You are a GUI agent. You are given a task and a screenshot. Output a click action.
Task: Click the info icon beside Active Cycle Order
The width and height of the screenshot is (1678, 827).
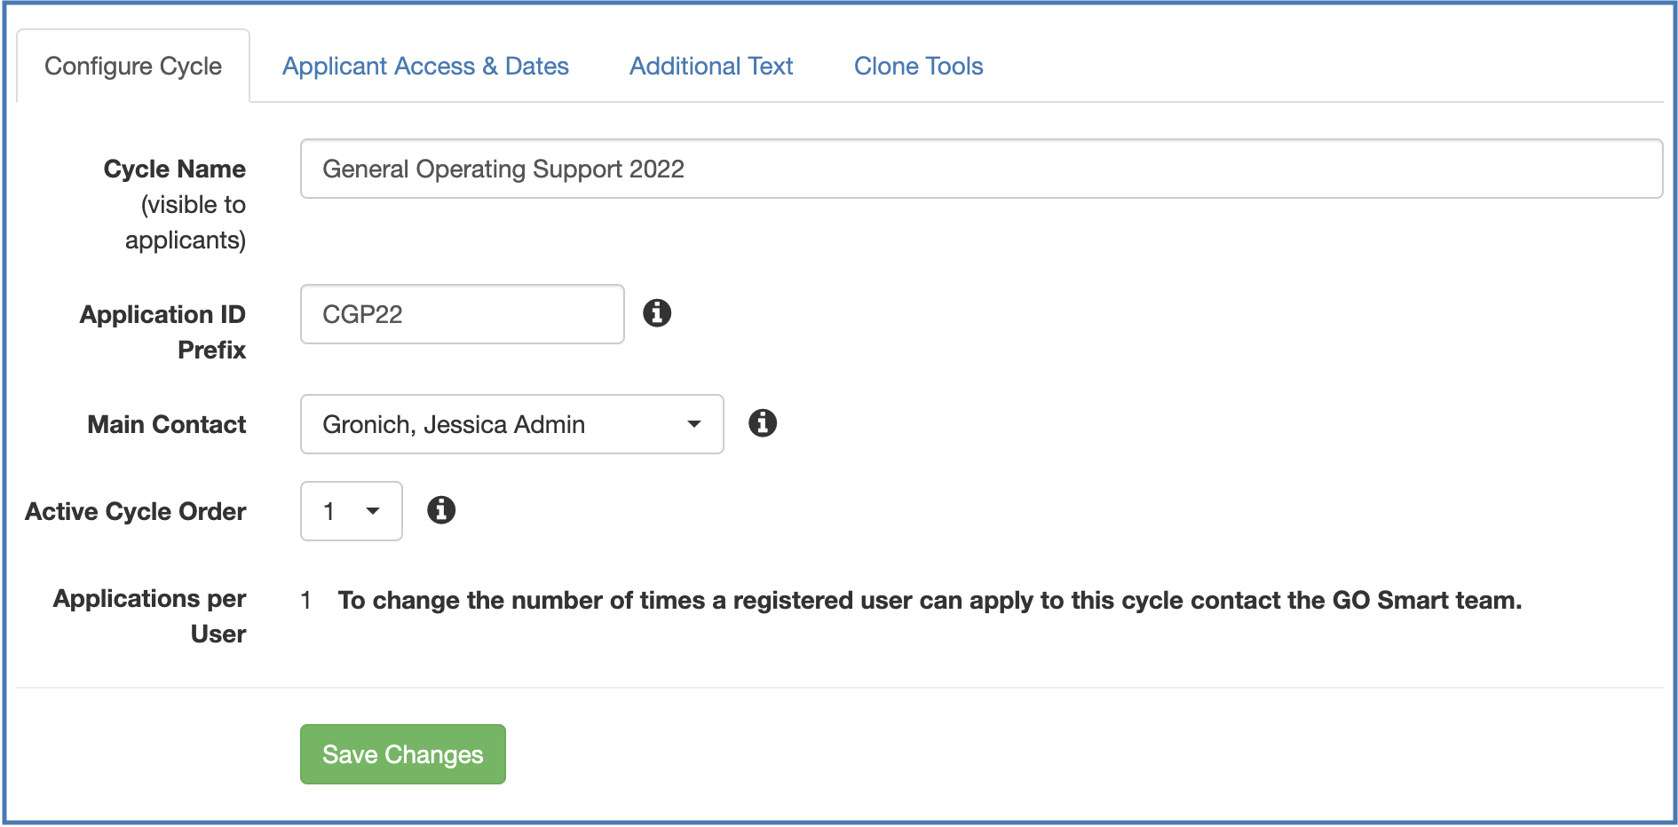pyautogui.click(x=441, y=510)
